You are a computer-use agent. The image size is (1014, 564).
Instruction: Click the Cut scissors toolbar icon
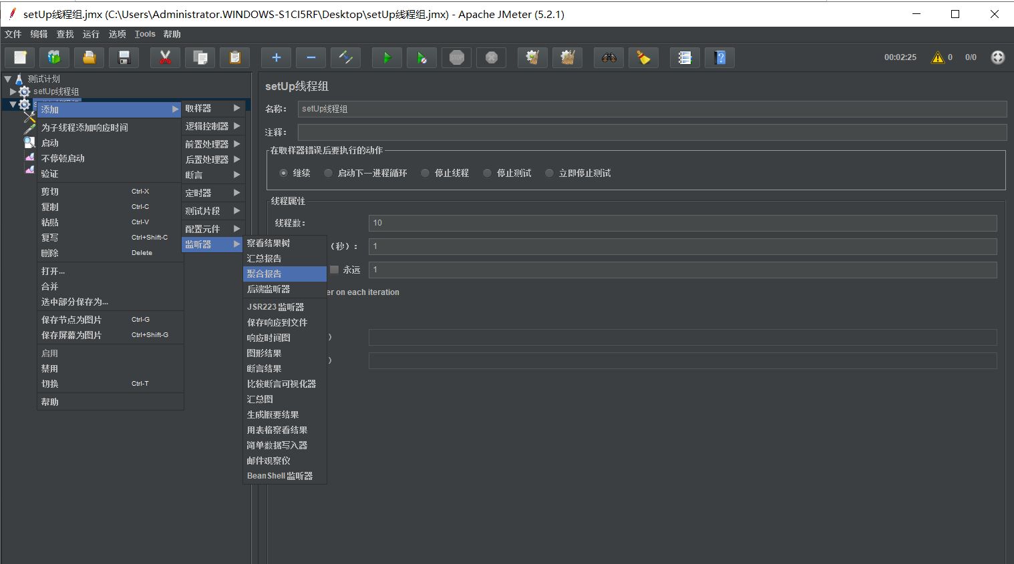pyautogui.click(x=165, y=57)
